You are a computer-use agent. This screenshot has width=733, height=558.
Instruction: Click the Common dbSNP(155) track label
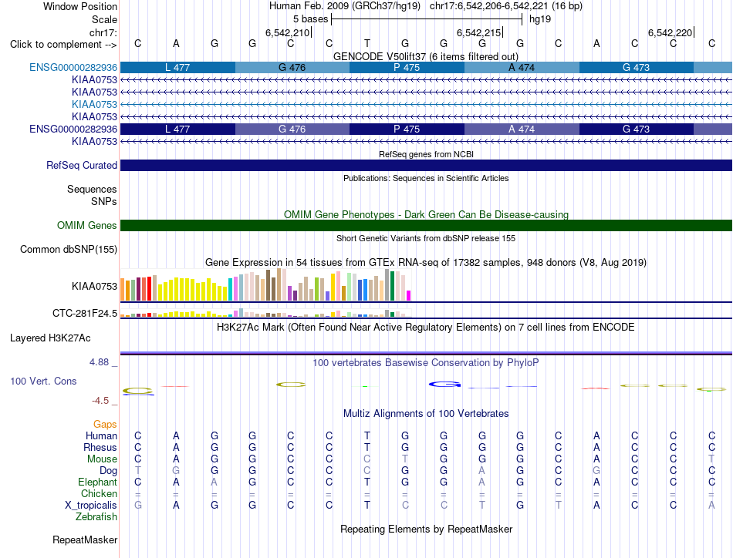(69, 250)
